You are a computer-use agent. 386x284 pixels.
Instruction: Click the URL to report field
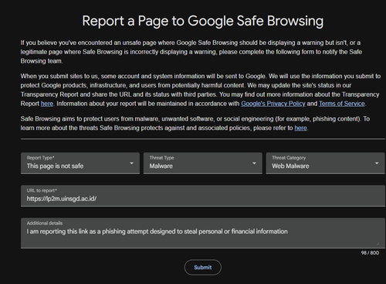pos(203,196)
